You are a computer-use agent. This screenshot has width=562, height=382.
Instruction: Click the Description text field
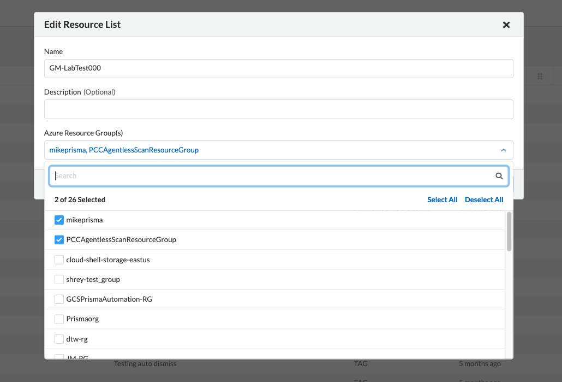[278, 109]
